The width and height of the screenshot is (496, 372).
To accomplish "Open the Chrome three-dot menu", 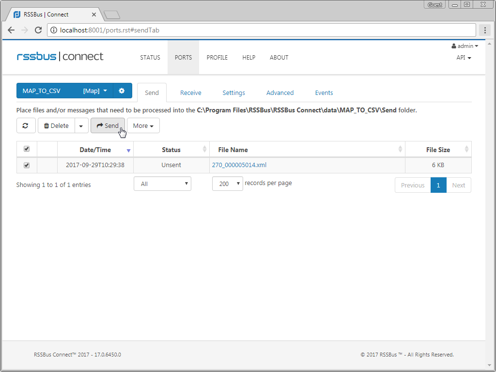I will [484, 30].
